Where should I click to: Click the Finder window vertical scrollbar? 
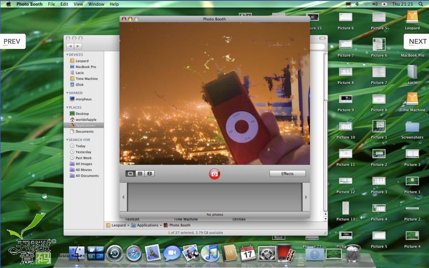(x=325, y=155)
